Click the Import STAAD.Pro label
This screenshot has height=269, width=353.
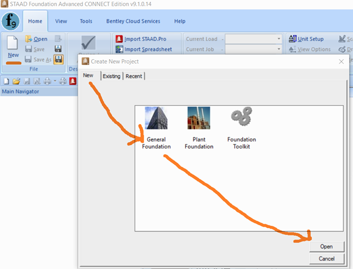coord(145,39)
